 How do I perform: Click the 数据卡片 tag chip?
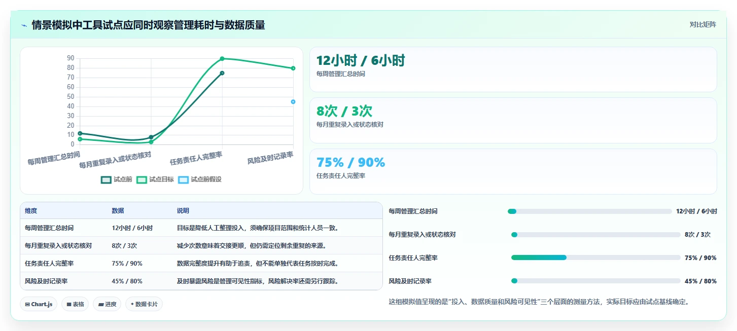click(x=144, y=304)
